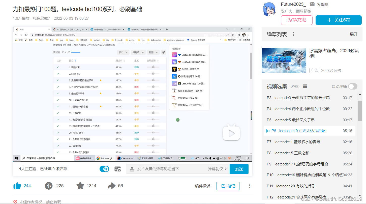
Task: Click the 发送 send danmaku button
Action: 239,169
